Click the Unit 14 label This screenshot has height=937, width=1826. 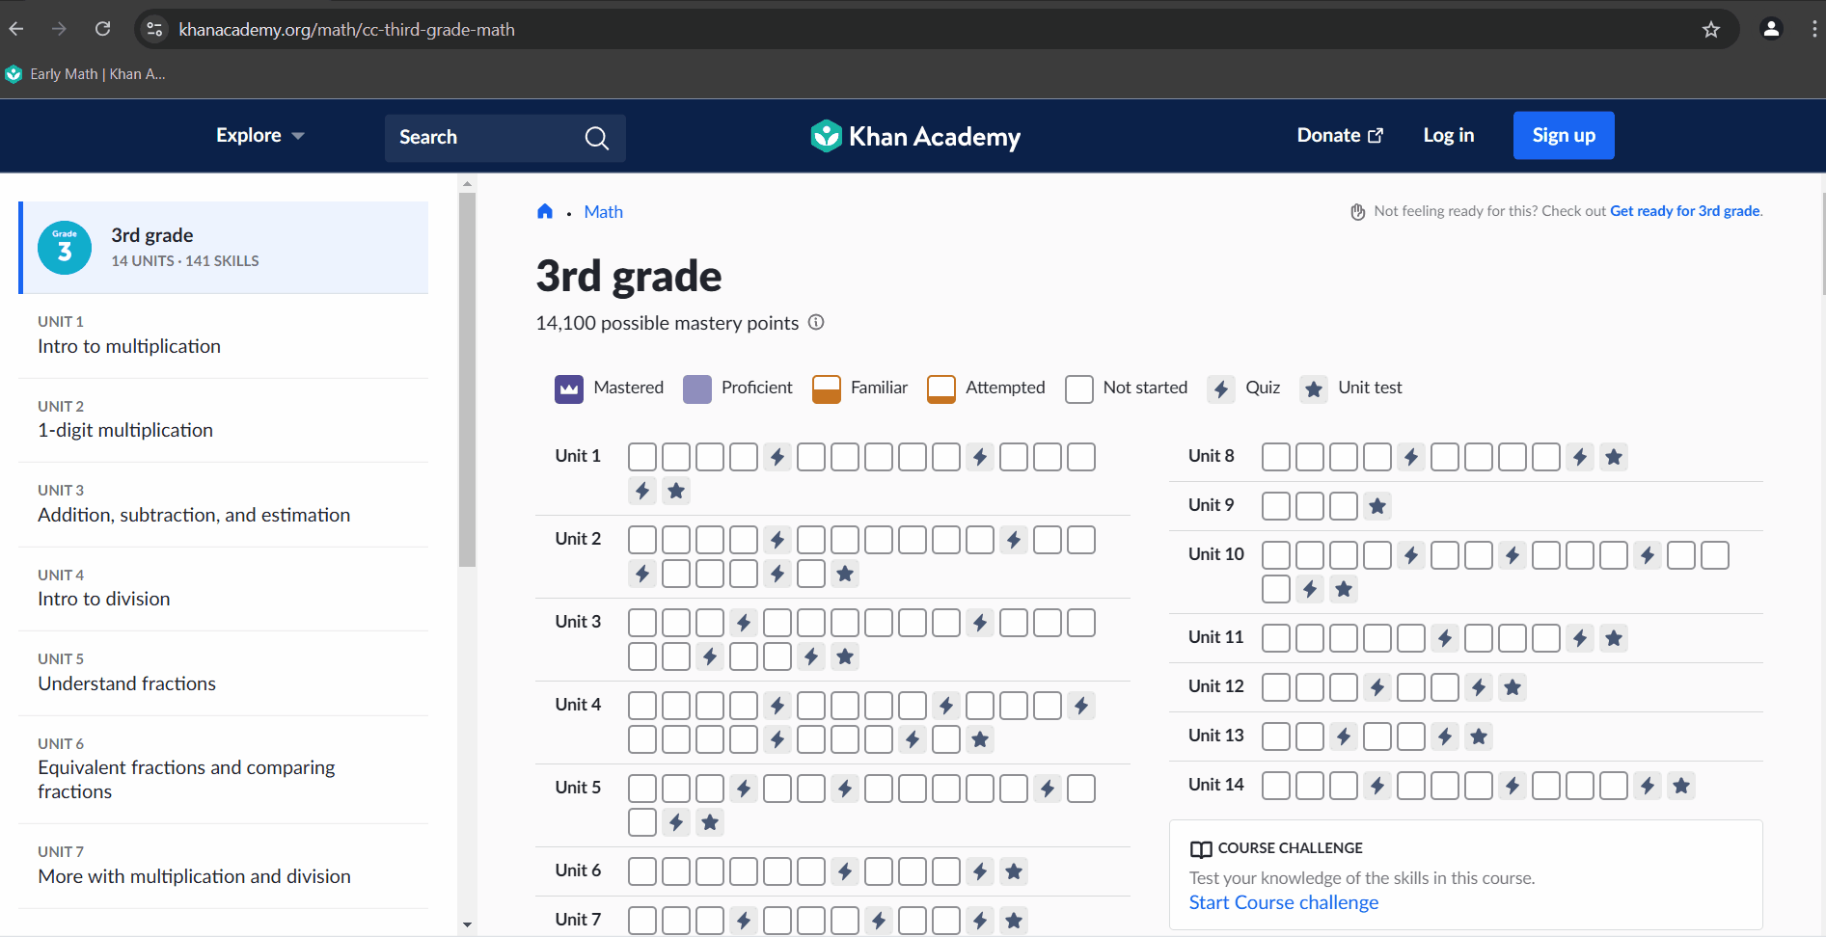1215,785
